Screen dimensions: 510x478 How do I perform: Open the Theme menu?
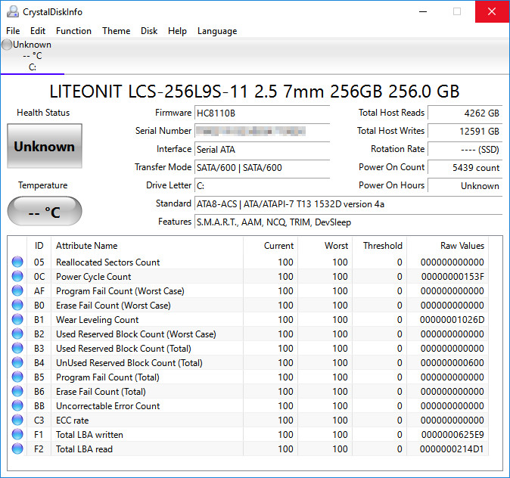(116, 31)
